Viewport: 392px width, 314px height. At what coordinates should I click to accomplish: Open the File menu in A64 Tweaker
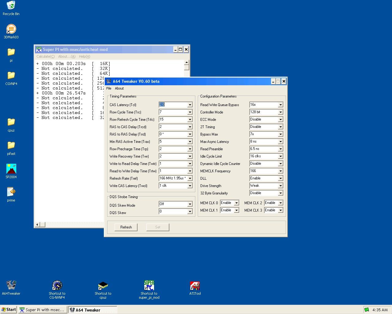[x=109, y=88]
